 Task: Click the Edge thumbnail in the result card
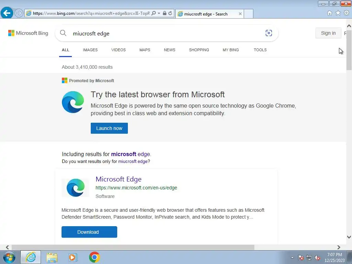[76, 188]
